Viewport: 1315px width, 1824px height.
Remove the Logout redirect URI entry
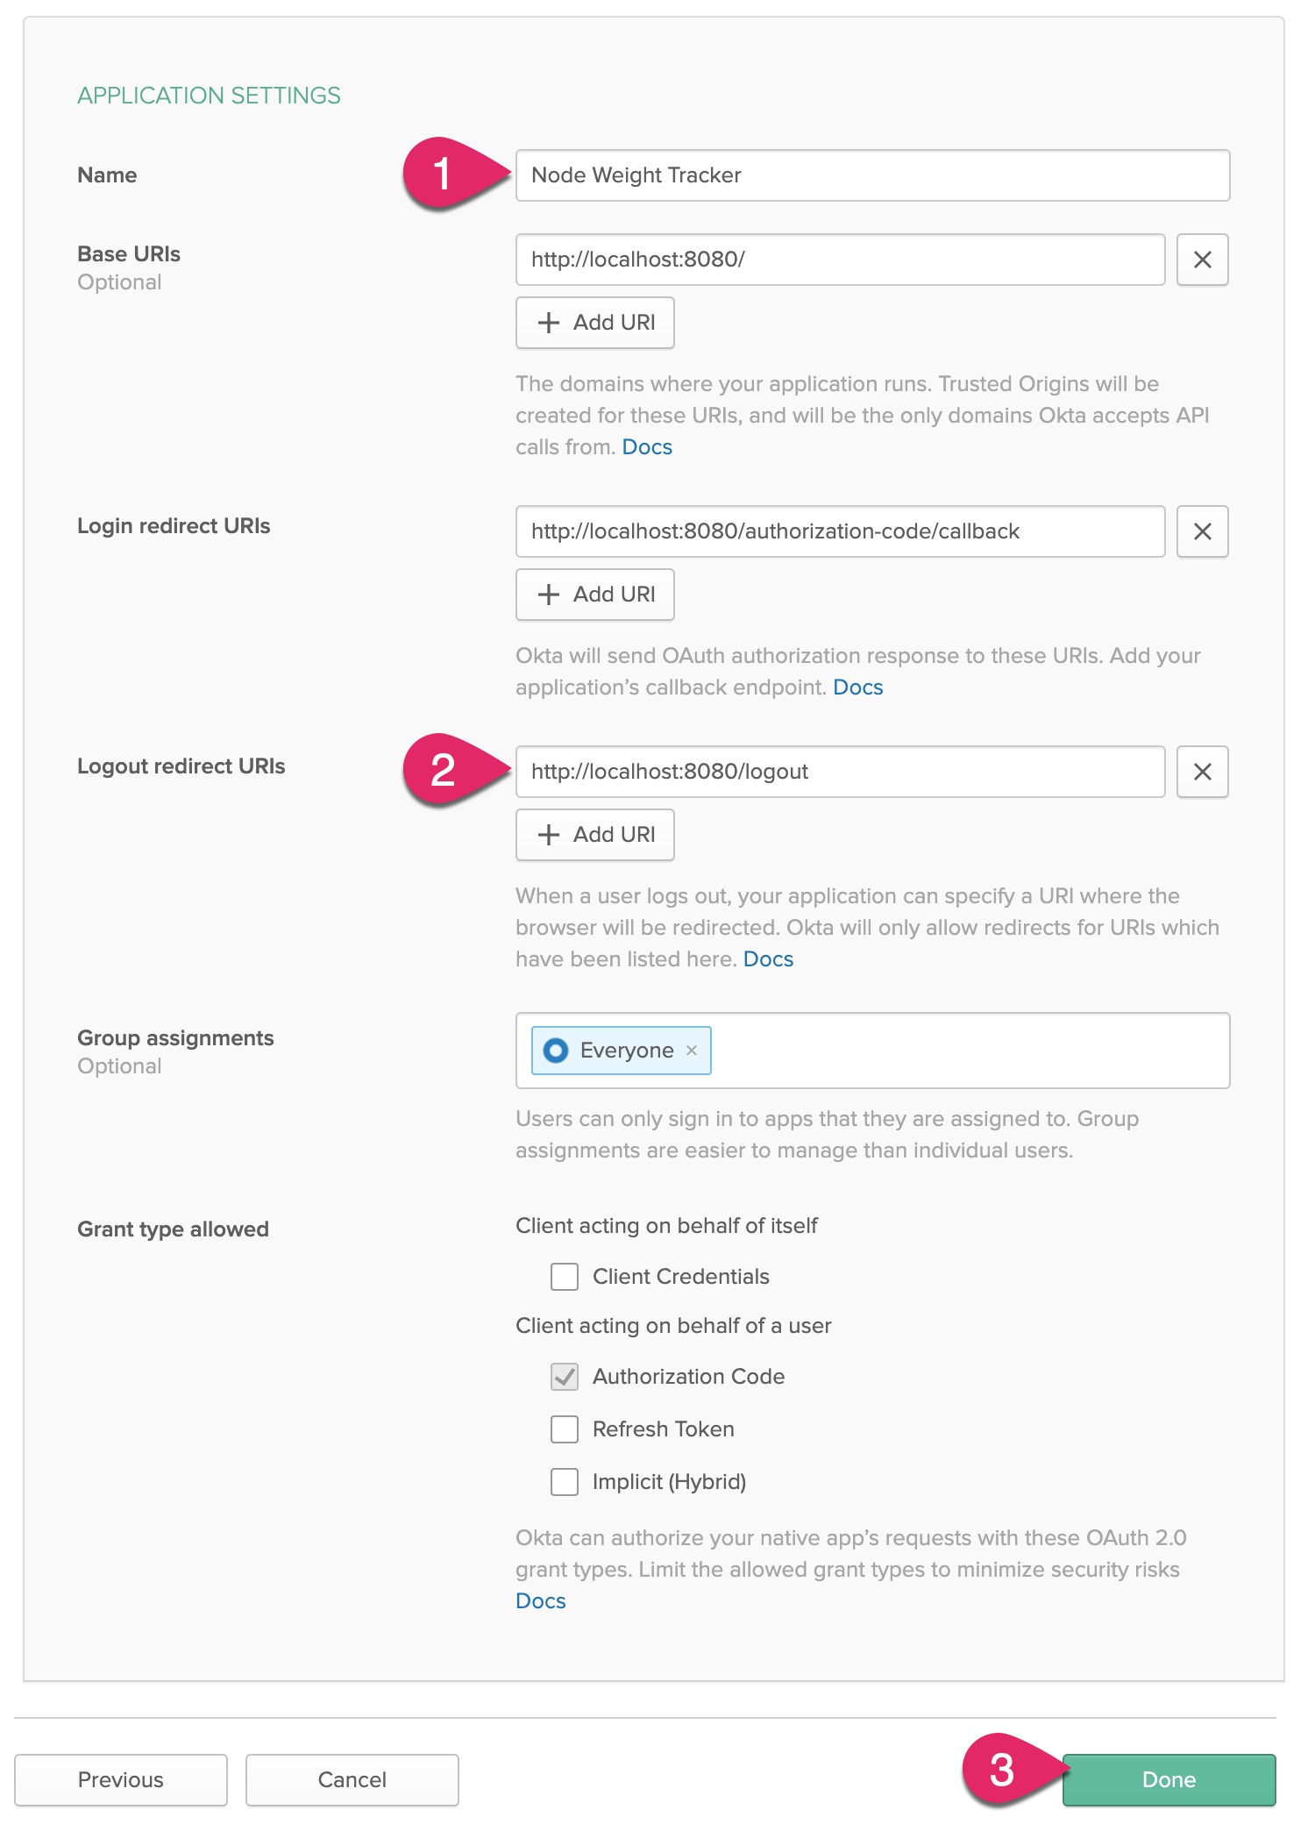point(1202,772)
